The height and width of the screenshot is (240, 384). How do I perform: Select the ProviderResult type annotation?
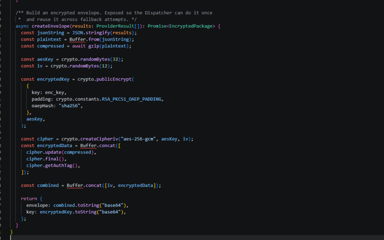point(115,26)
